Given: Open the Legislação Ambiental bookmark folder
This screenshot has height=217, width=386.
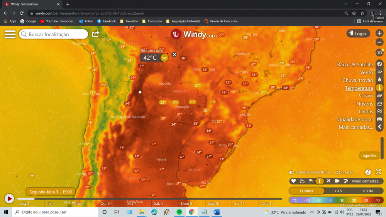Looking at the screenshot, I should pos(183,21).
